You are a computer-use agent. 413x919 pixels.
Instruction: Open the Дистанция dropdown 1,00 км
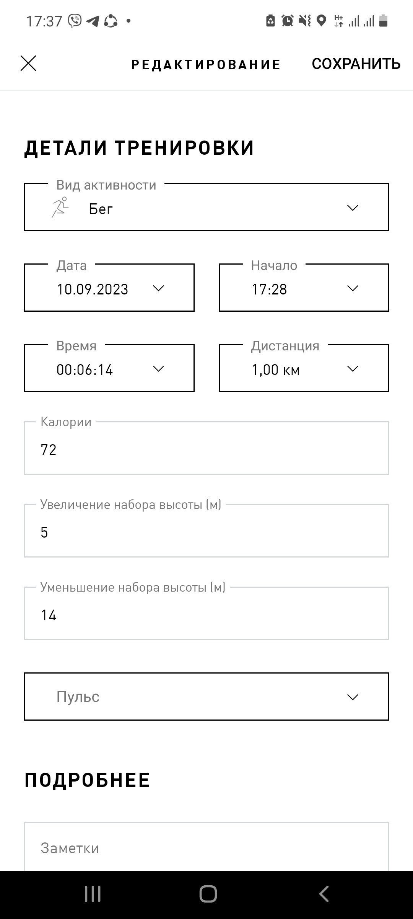pyautogui.click(x=304, y=368)
